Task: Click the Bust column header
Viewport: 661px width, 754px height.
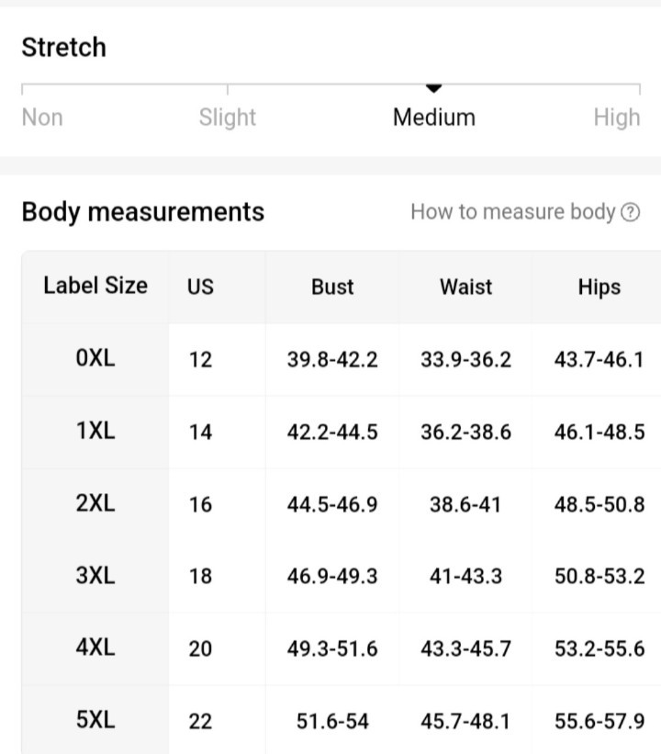Action: point(332,287)
